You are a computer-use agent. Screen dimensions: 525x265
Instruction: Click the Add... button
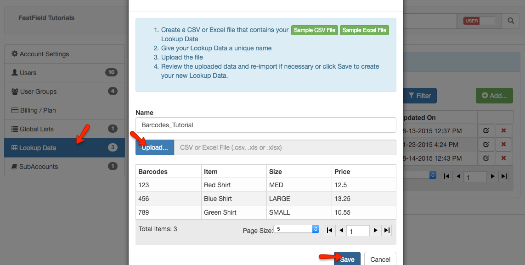click(x=494, y=96)
